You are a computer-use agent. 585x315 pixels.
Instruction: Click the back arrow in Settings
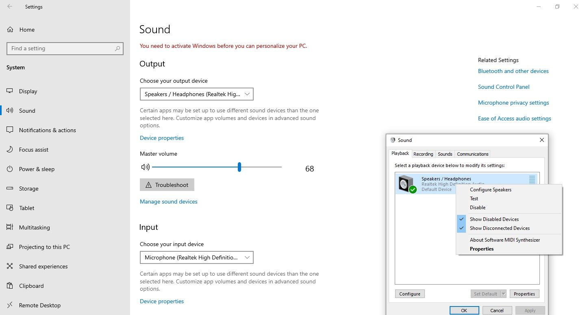[x=10, y=6]
